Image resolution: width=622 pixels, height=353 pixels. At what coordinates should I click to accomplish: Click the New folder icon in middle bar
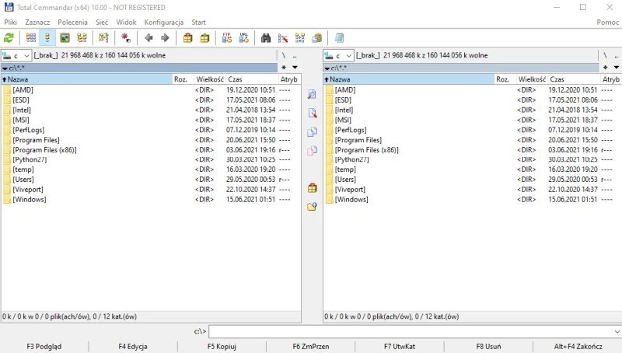click(313, 207)
